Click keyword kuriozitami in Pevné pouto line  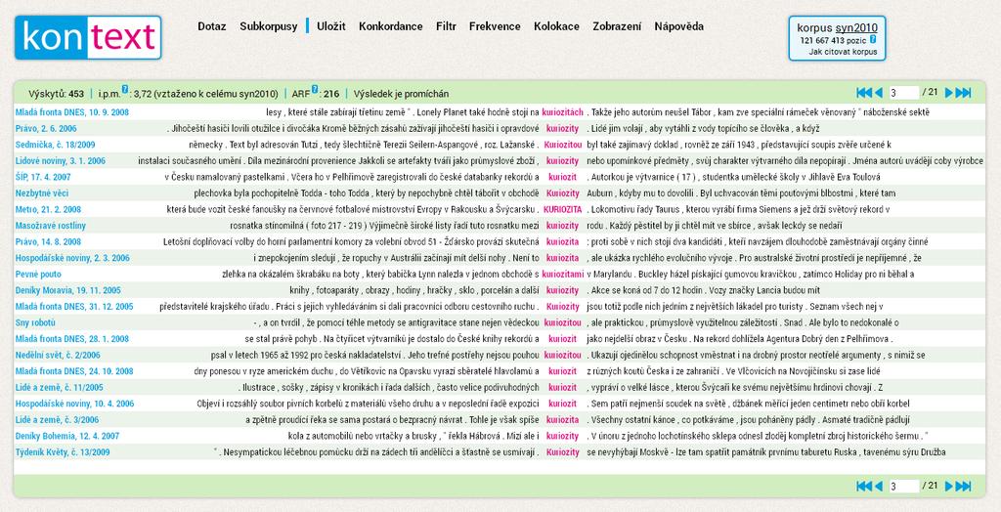tap(562, 275)
